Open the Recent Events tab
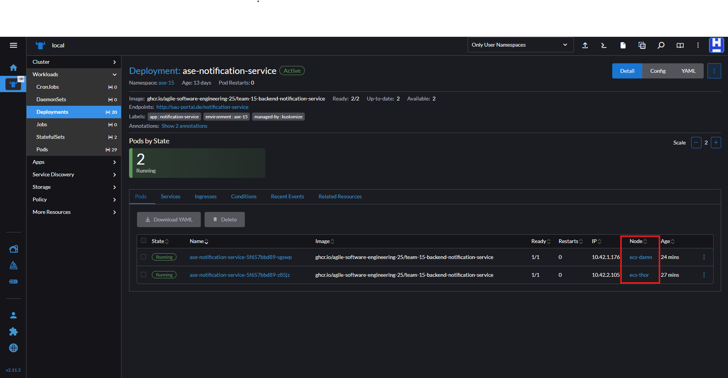The width and height of the screenshot is (728, 378). coord(287,196)
